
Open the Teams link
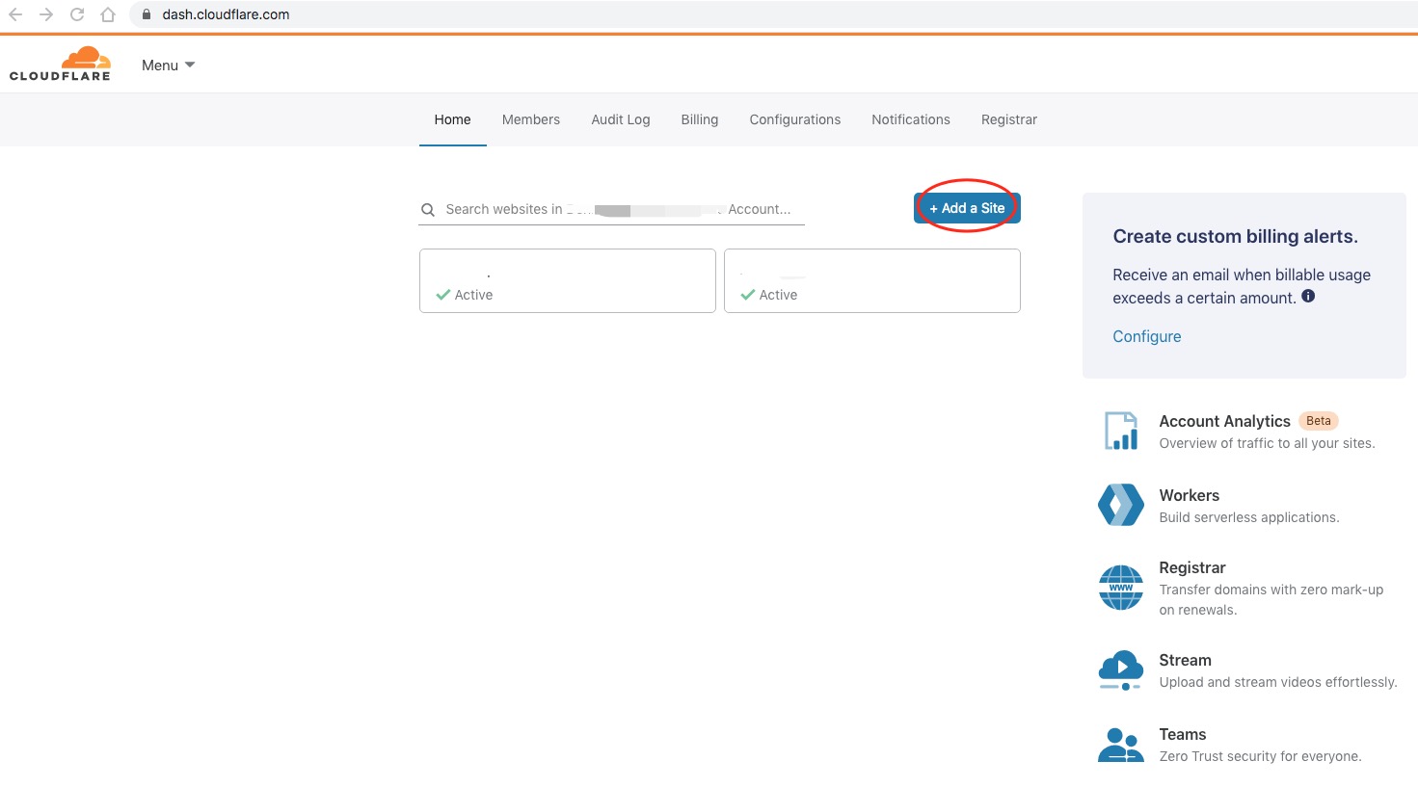click(x=1183, y=734)
